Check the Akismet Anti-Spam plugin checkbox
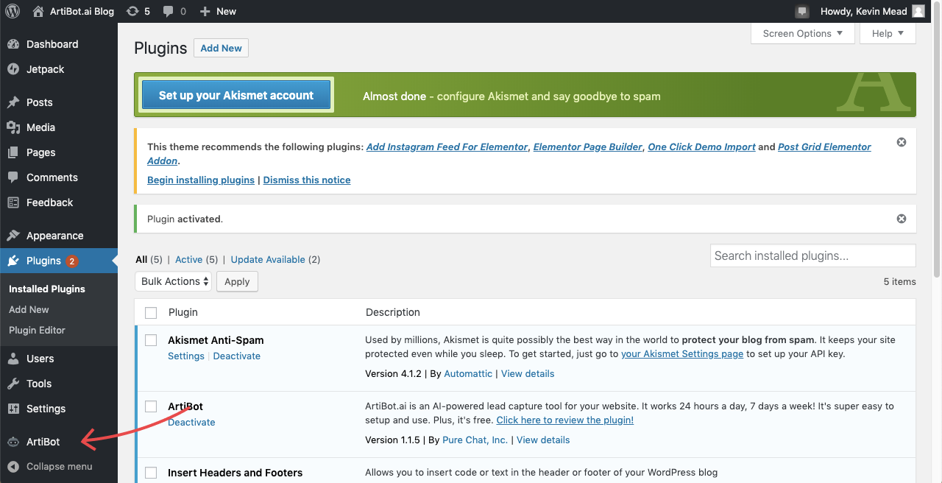Screen dimensions: 942x483 [151, 340]
